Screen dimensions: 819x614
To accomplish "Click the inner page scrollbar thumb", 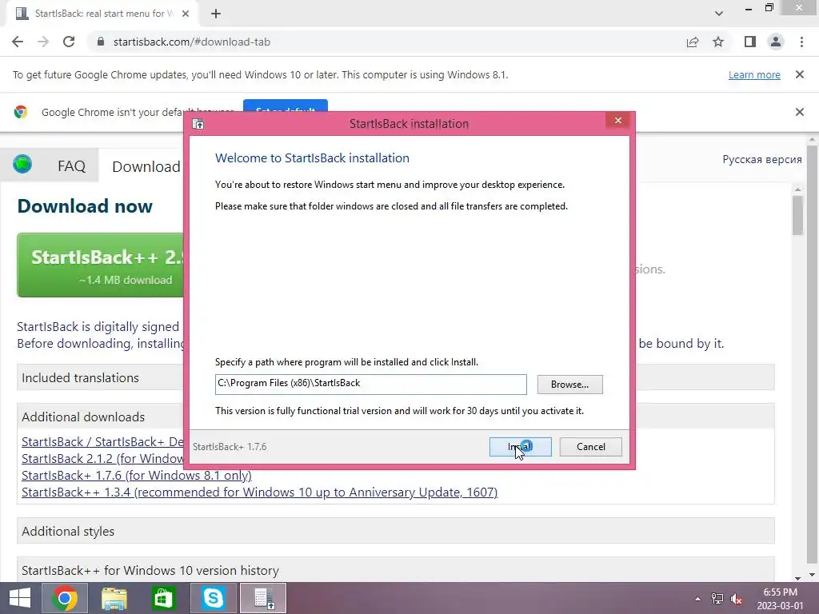I will coord(797,216).
